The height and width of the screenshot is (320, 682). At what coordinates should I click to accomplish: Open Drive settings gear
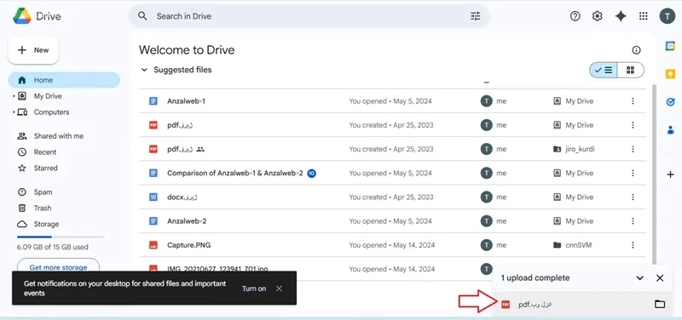click(598, 16)
